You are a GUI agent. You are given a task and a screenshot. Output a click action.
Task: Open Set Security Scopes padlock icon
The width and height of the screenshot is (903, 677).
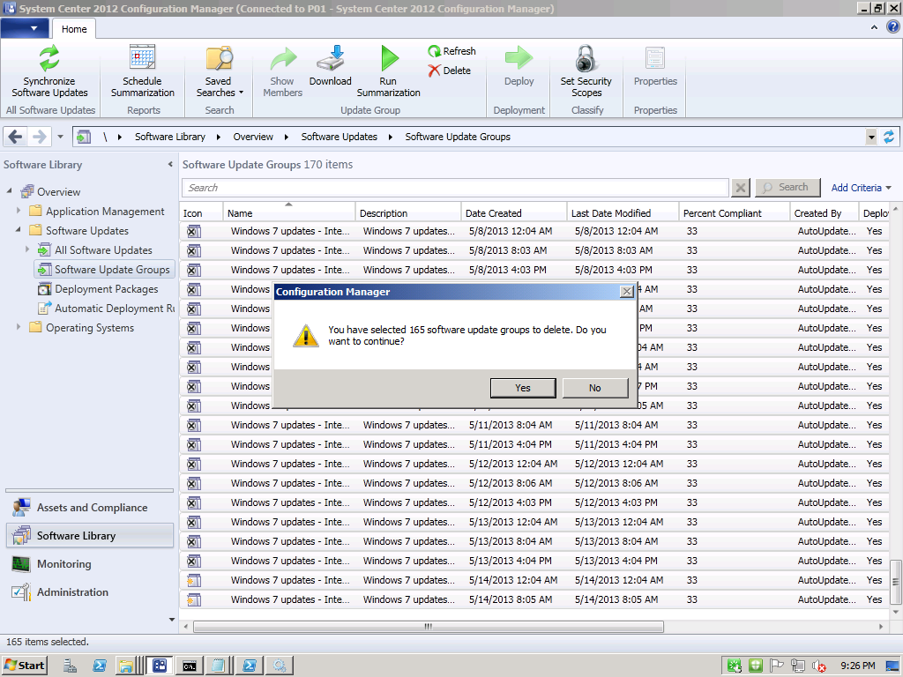click(586, 58)
